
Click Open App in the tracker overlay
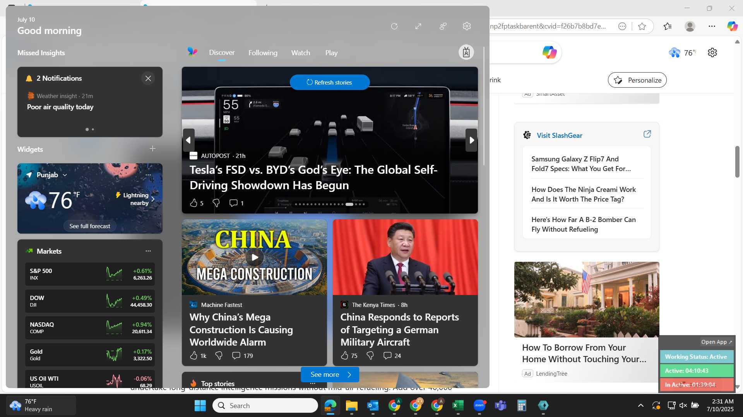point(716,342)
